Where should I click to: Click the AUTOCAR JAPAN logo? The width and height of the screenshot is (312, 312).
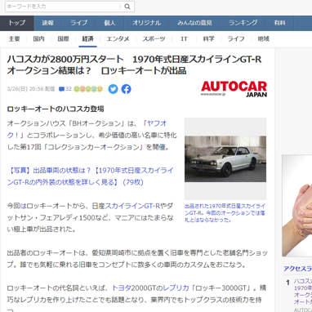[234, 89]
